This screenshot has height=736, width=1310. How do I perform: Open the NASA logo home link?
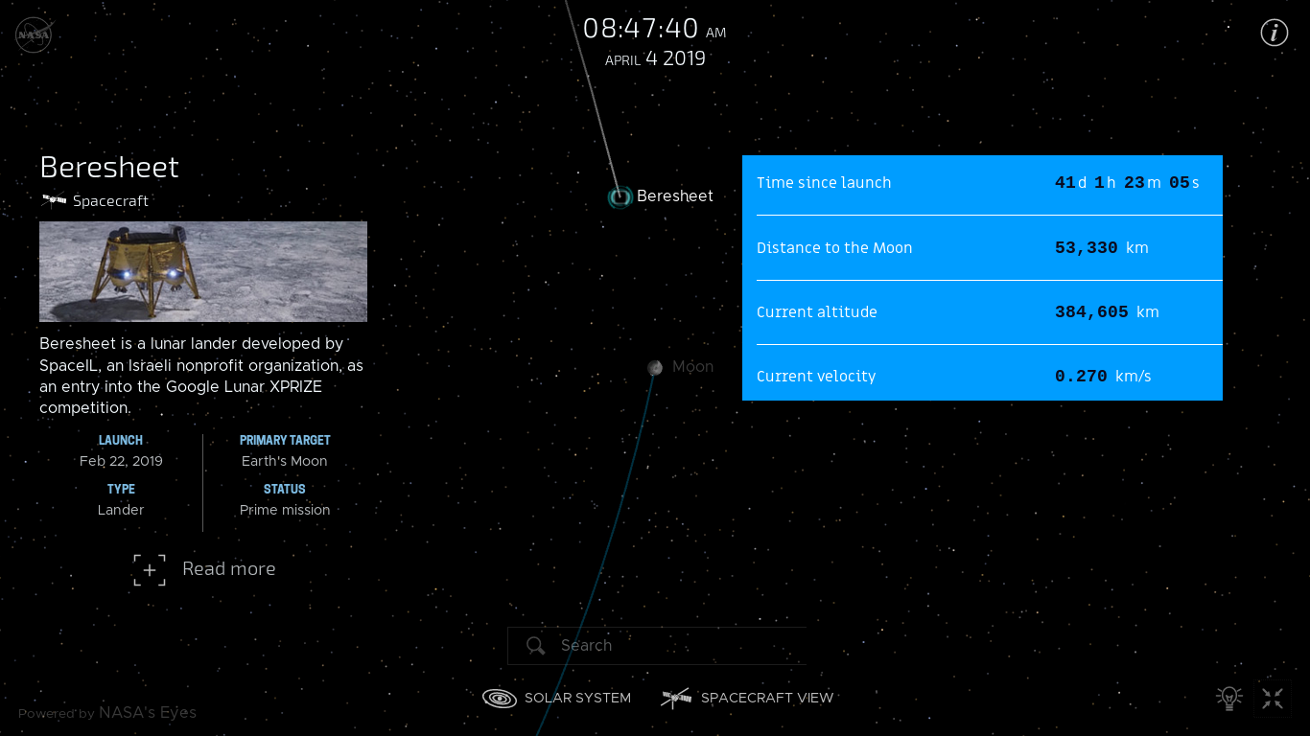pos(34,35)
